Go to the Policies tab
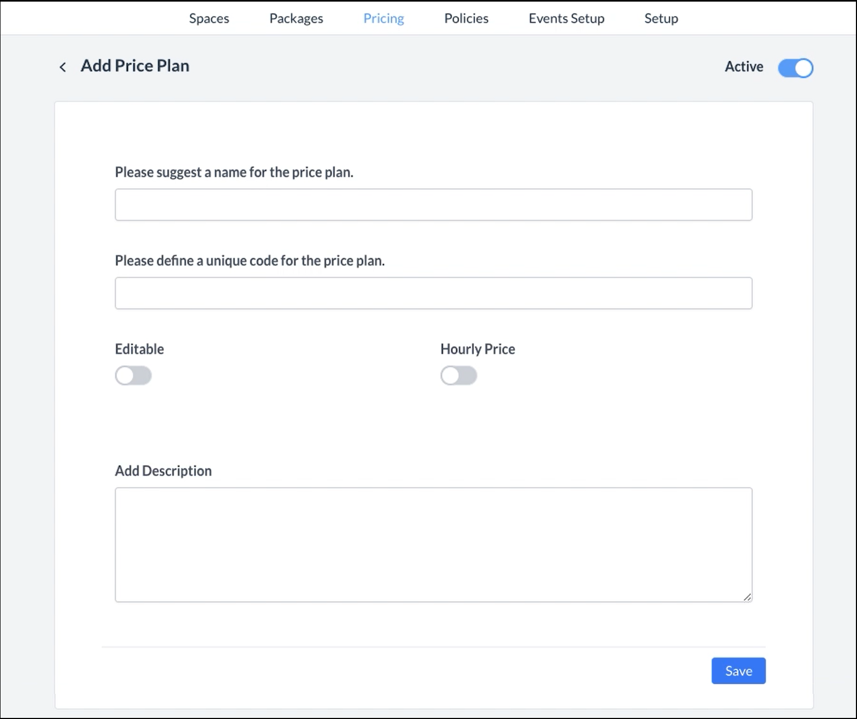 (x=466, y=18)
